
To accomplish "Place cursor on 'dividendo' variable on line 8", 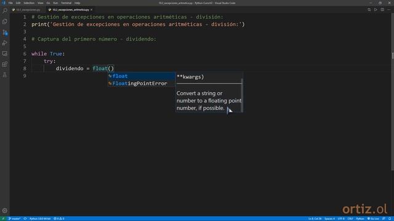I will [x=70, y=69].
